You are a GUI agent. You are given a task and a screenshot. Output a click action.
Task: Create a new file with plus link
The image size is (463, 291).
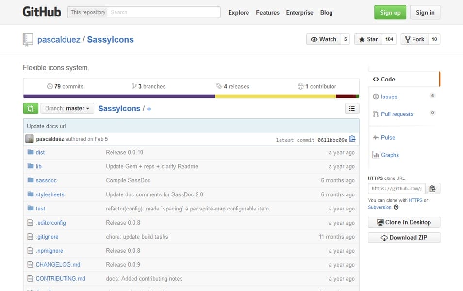149,109
